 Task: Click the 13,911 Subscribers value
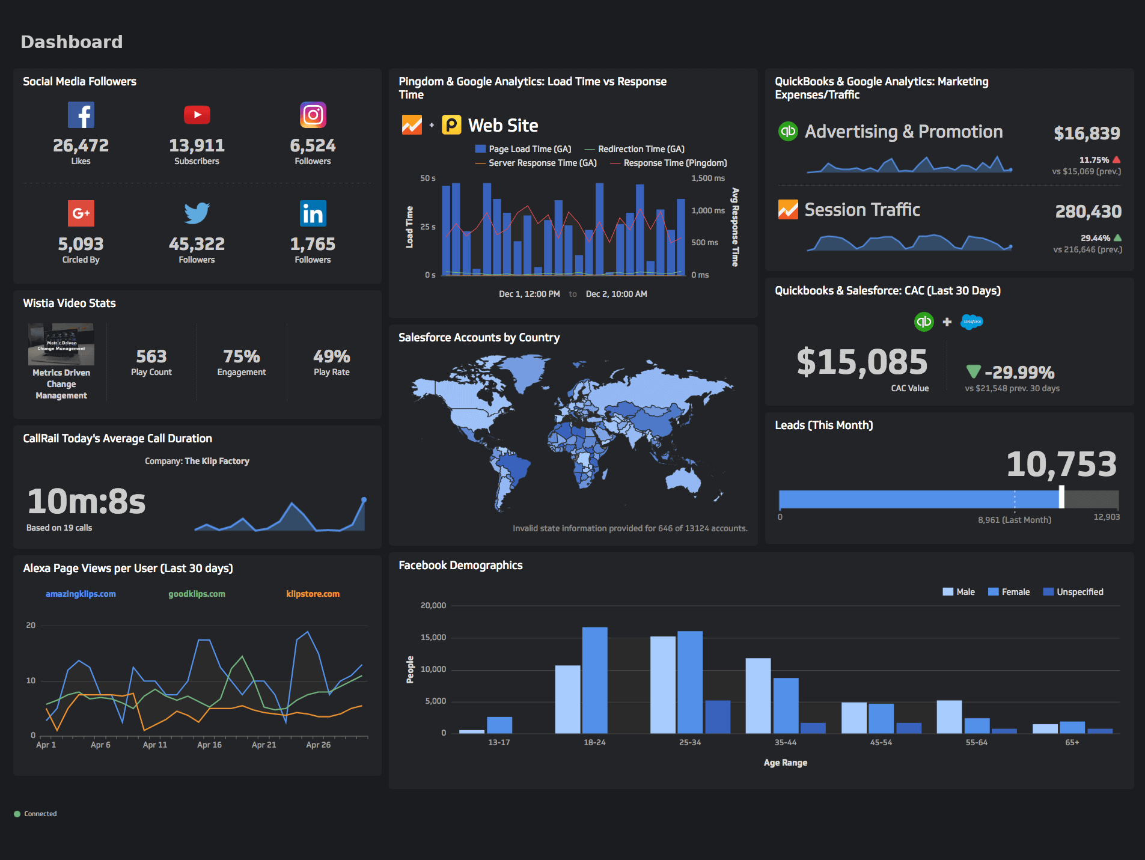197,145
